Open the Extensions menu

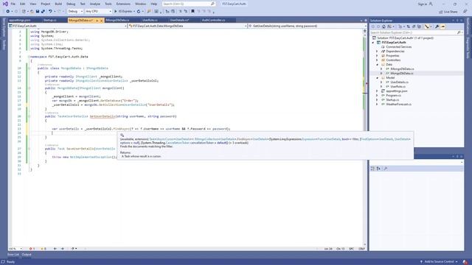tap(123, 4)
